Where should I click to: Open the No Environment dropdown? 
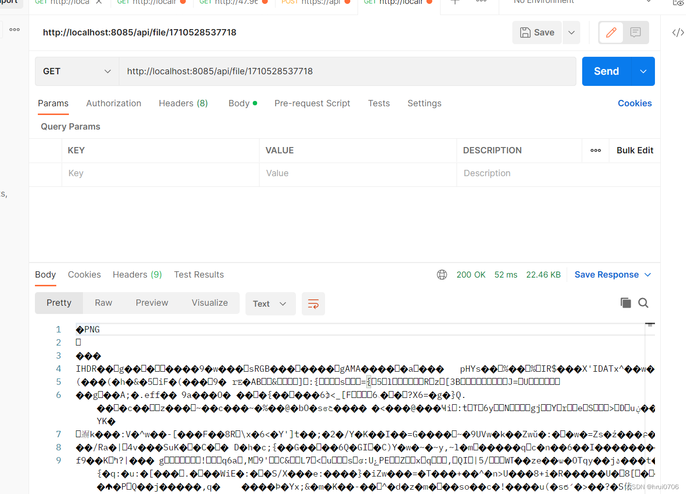[x=582, y=2]
